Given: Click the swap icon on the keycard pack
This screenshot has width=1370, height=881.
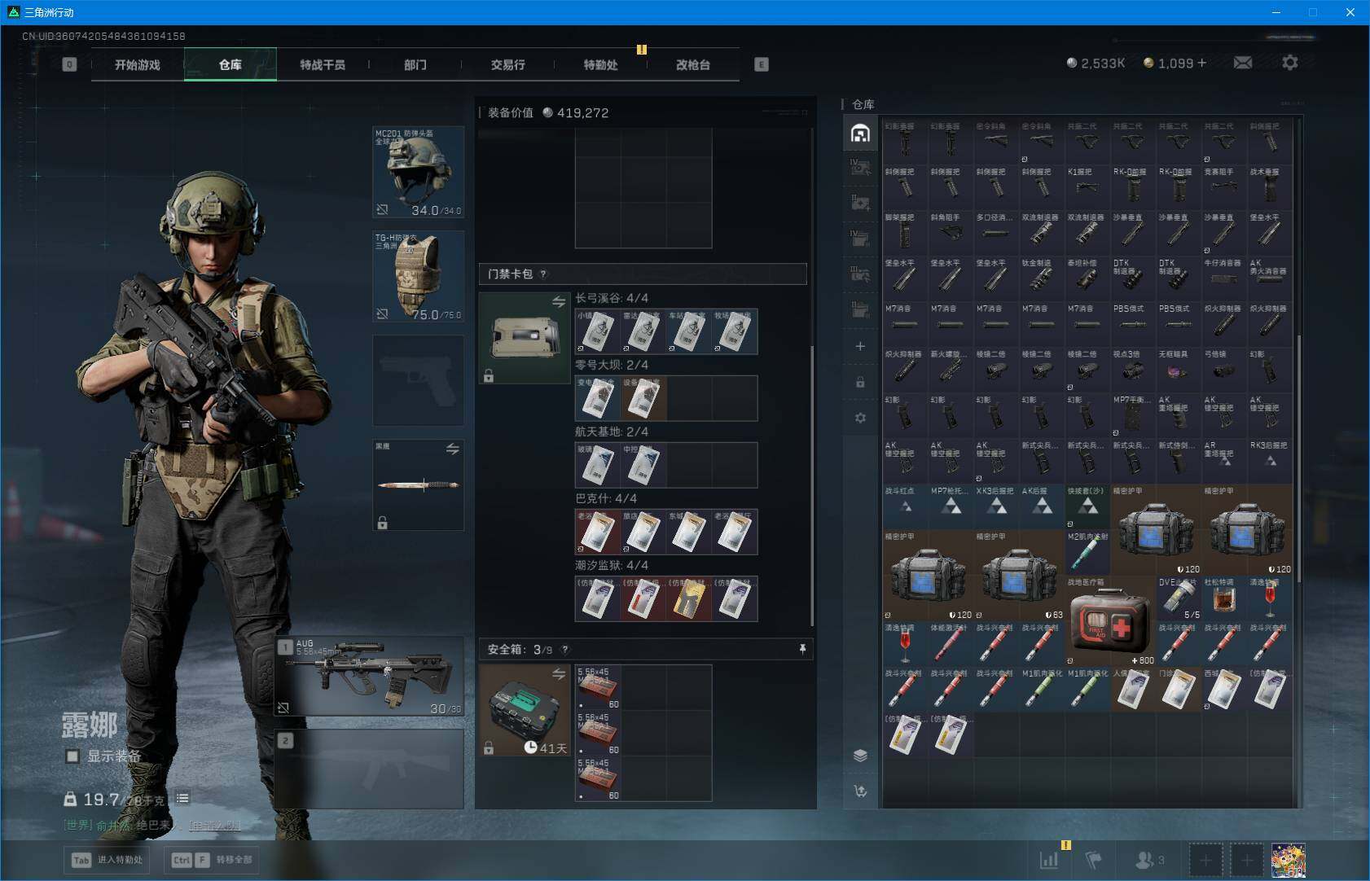Looking at the screenshot, I should click(559, 302).
